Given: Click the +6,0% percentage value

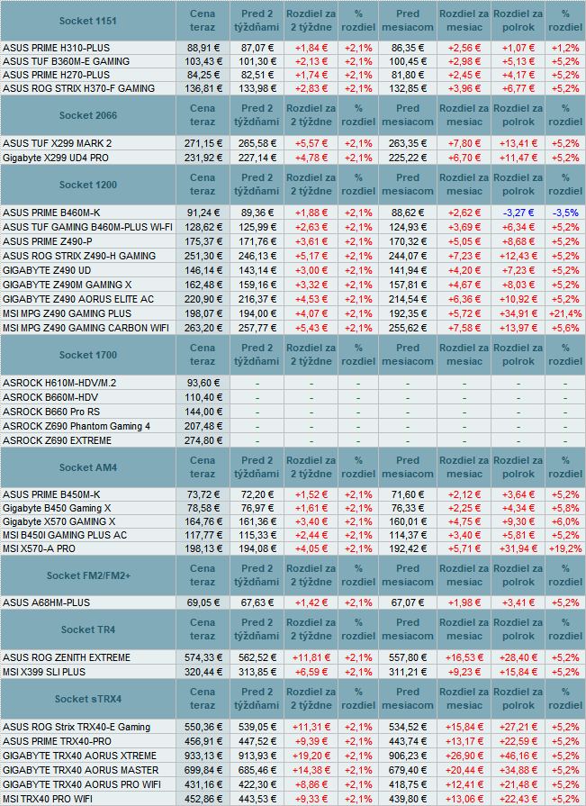Looking at the screenshot, I should [565, 521].
